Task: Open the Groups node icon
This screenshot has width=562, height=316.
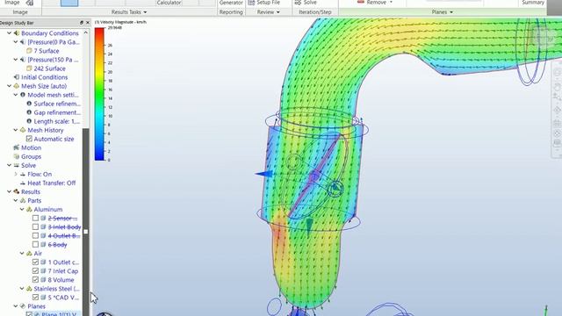Action: pyautogui.click(x=17, y=156)
